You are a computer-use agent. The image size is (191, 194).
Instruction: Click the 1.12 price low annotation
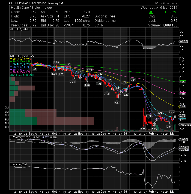coord(107,93)
